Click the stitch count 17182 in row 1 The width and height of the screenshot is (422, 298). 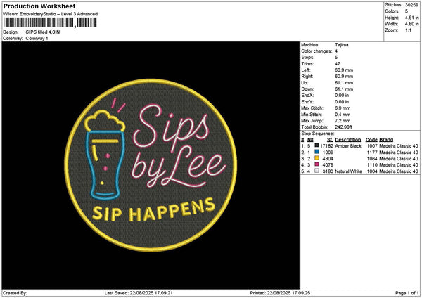[x=326, y=146]
